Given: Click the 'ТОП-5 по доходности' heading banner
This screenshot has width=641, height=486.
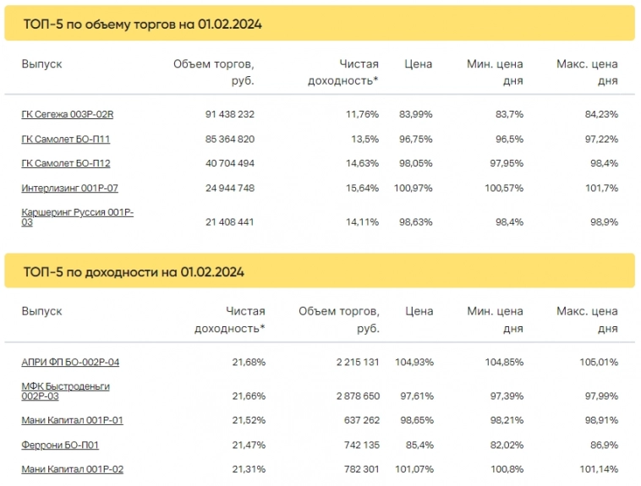Looking at the screenshot, I should pos(320,271).
